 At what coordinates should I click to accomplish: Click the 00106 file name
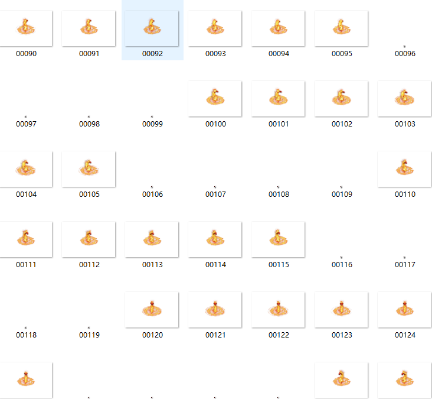(152, 194)
